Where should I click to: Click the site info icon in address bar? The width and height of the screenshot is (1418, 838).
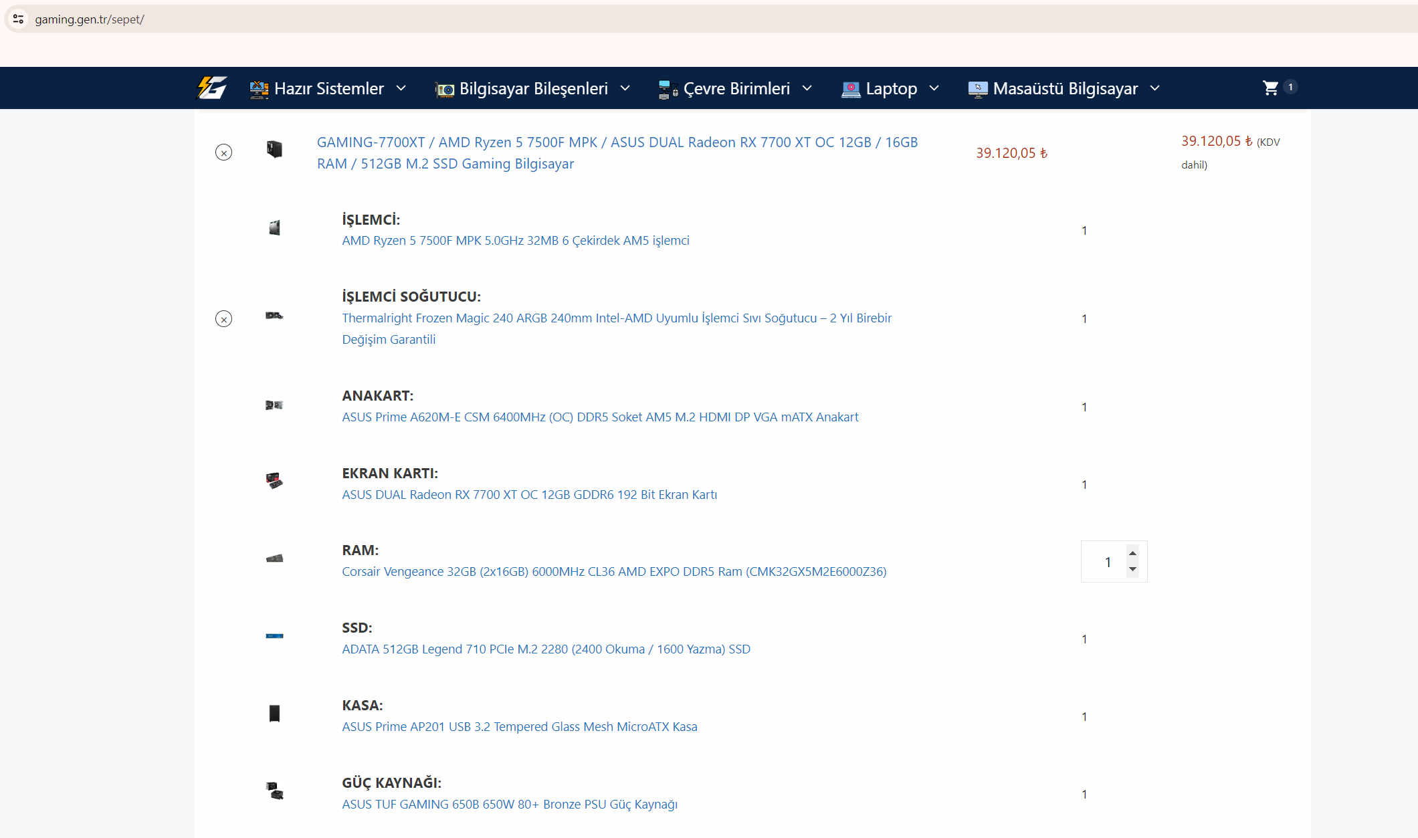point(19,19)
